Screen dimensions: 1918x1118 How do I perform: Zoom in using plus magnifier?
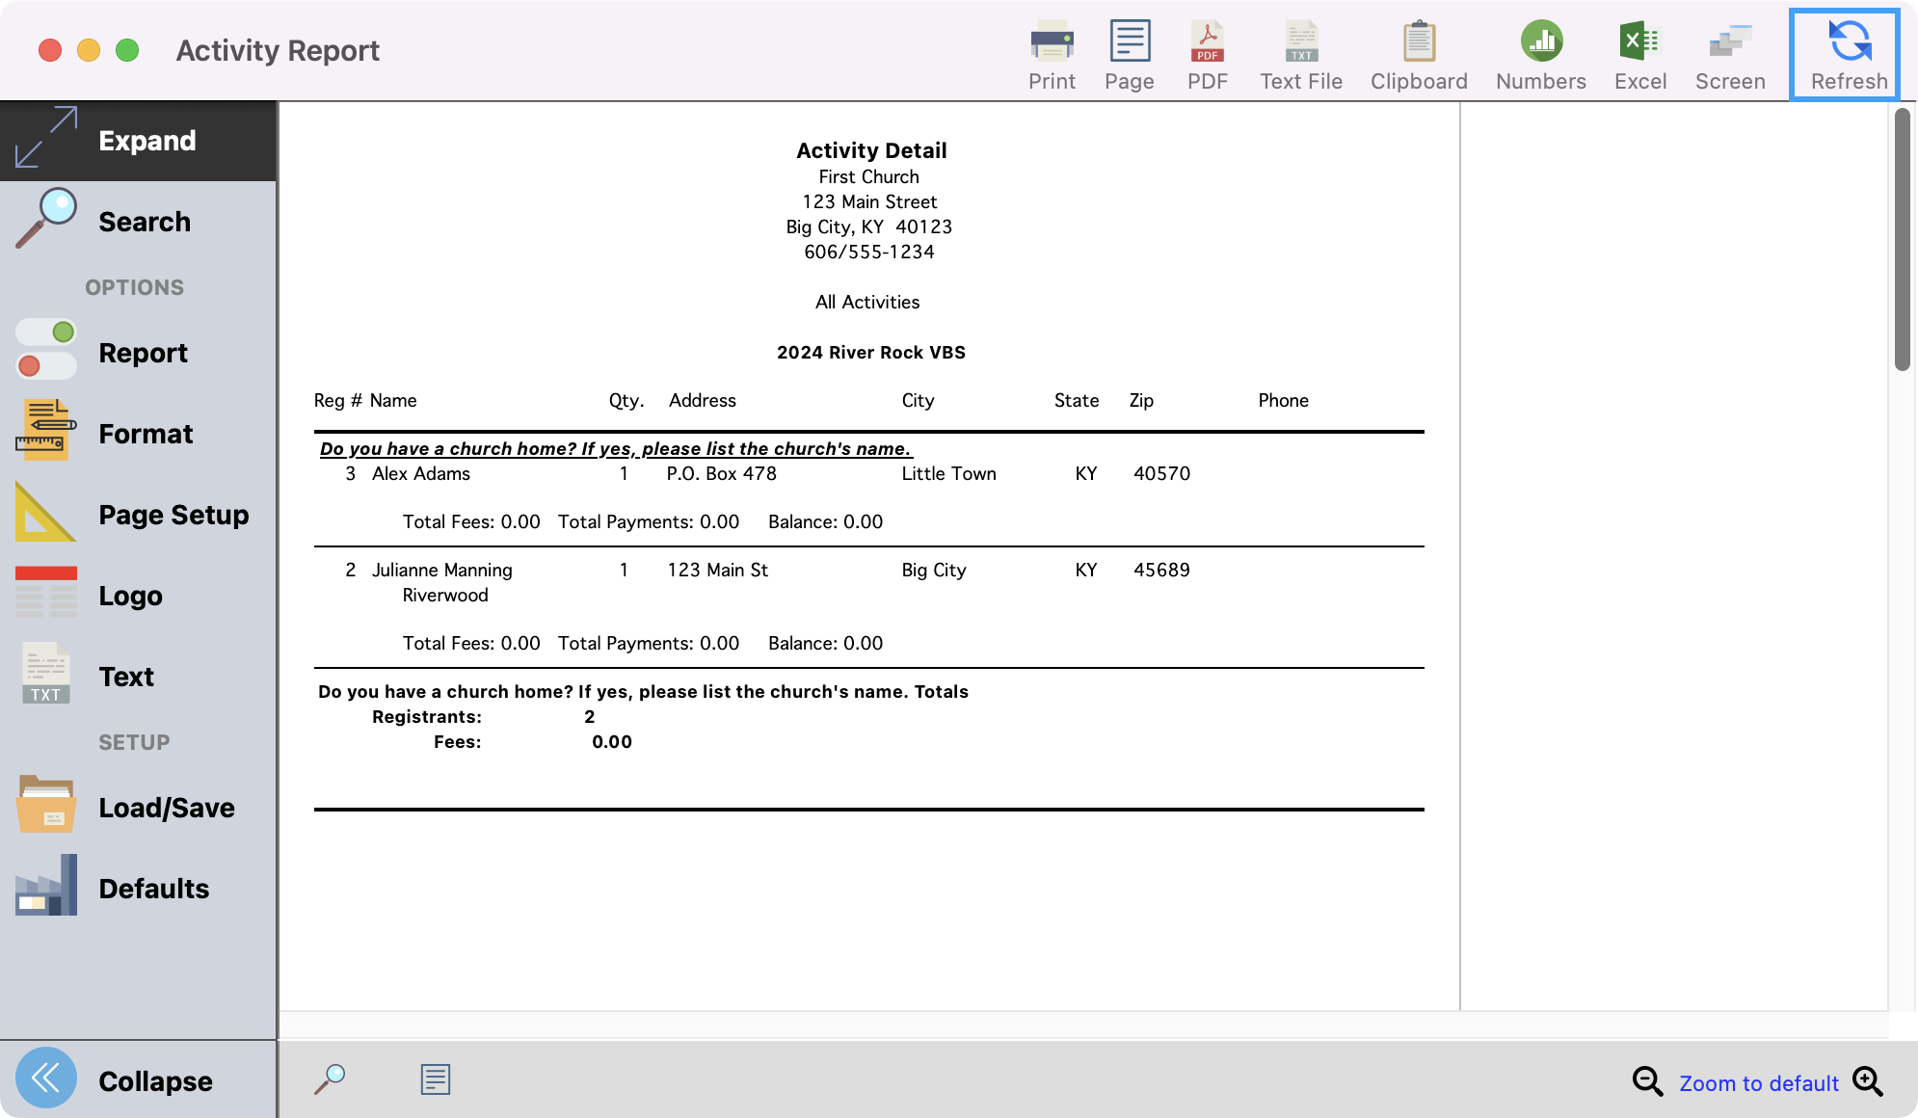[1868, 1081]
